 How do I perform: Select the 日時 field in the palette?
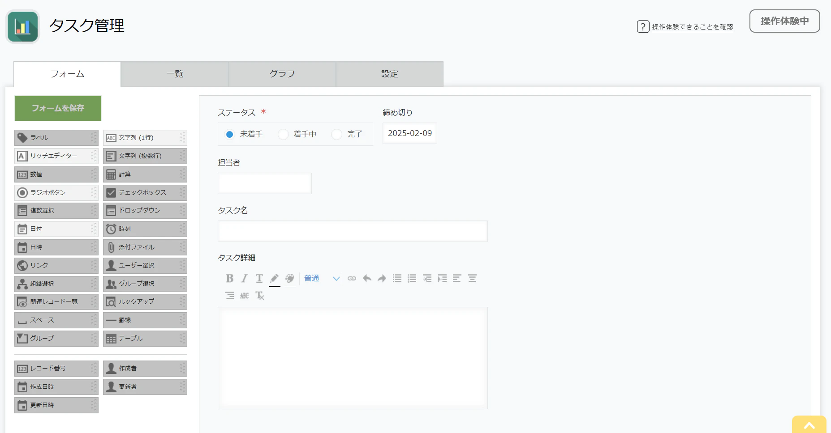pyautogui.click(x=56, y=247)
